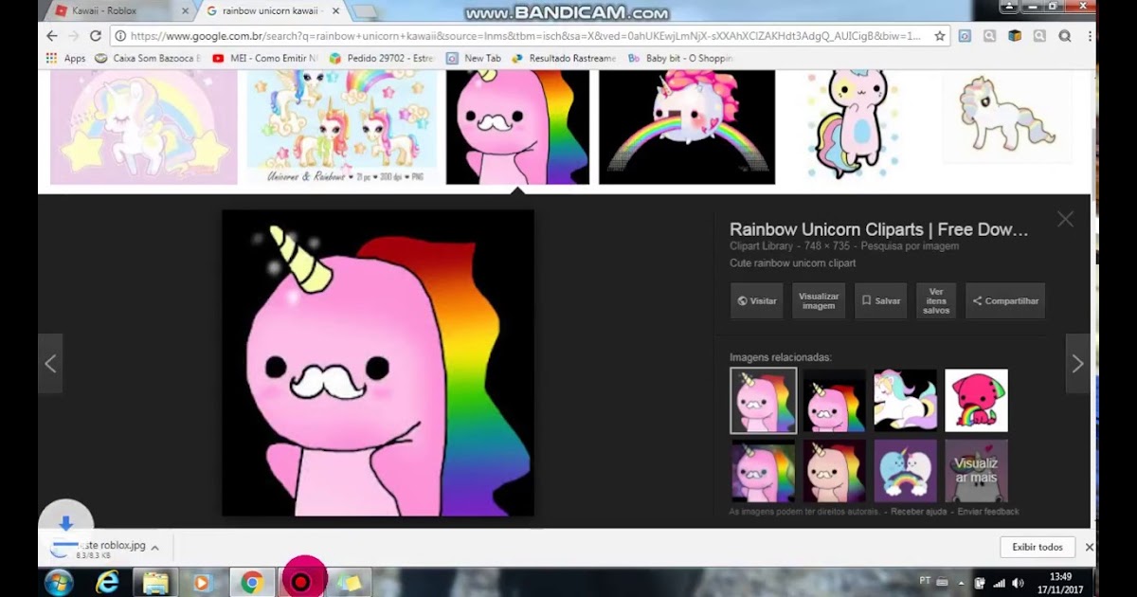Screen dimensions: 1137x597
Task: Close the rainbow unicorn kawaii tab
Action: click(x=335, y=11)
